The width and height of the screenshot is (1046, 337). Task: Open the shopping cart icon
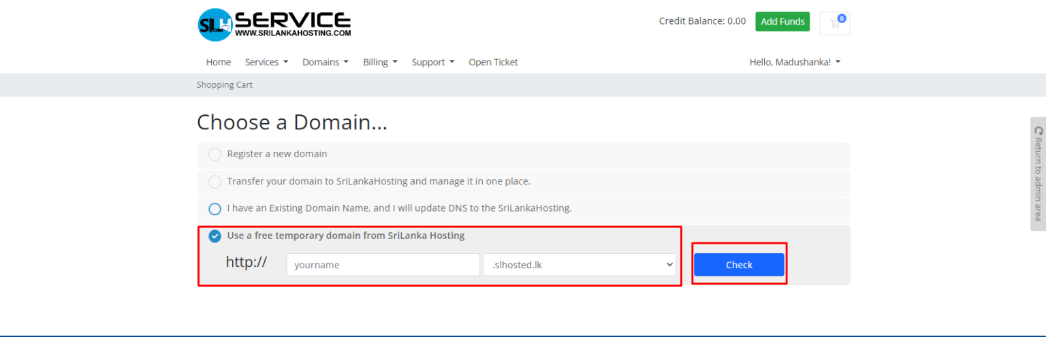(834, 23)
